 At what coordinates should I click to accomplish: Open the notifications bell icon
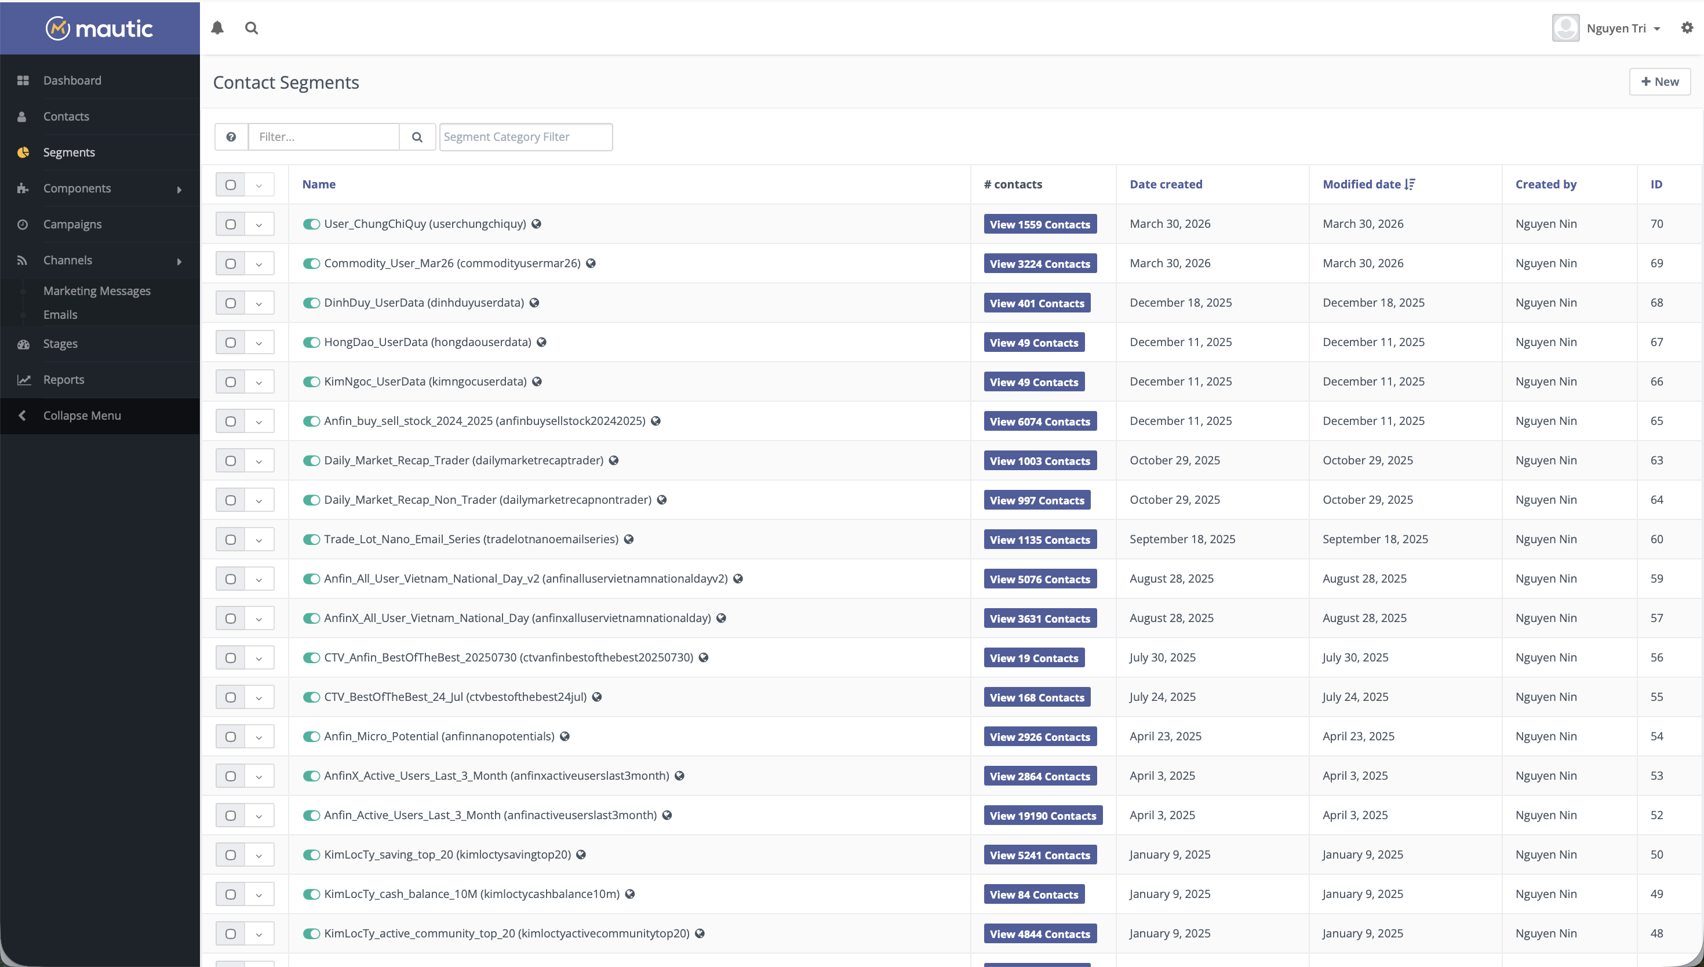(217, 28)
